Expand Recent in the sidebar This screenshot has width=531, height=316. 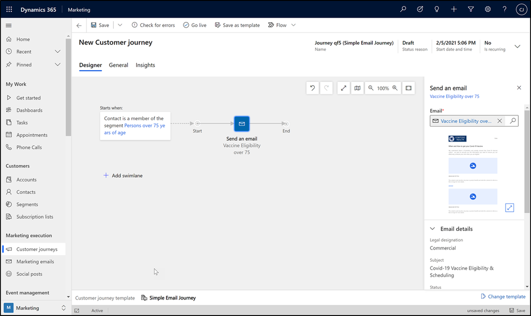tap(57, 52)
